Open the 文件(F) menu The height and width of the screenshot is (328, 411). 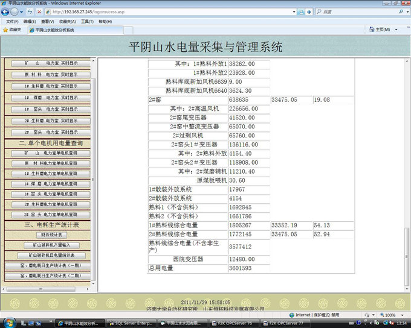pos(11,21)
